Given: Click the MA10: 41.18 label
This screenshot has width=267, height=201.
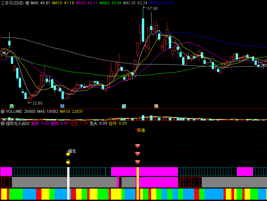Looking at the screenshot, I should [x=63, y=3].
